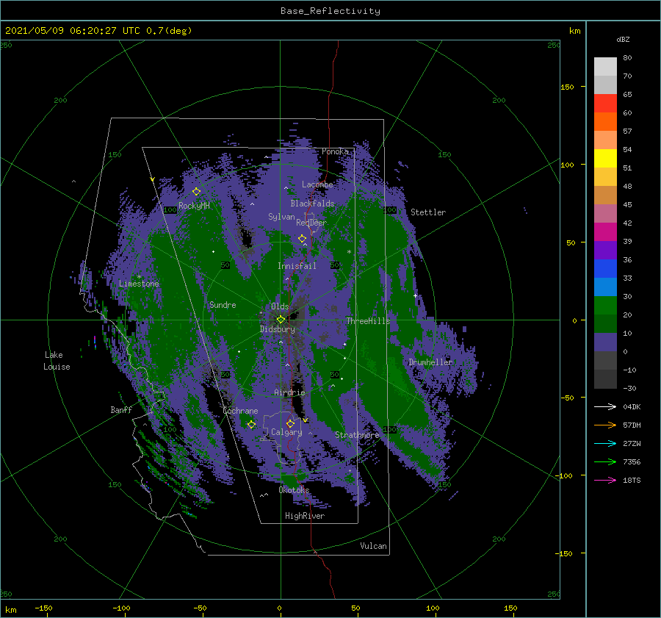Click the Banff label
Viewport: 661px width, 618px height.
[121, 409]
